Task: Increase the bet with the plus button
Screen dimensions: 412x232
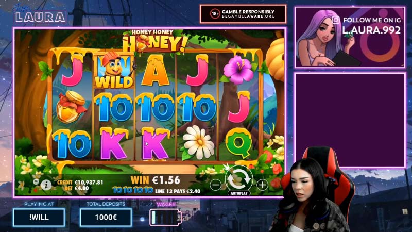Action: pos(263,185)
